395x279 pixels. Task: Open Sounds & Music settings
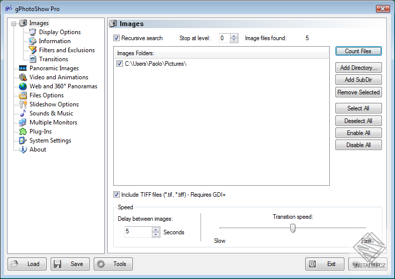point(51,113)
